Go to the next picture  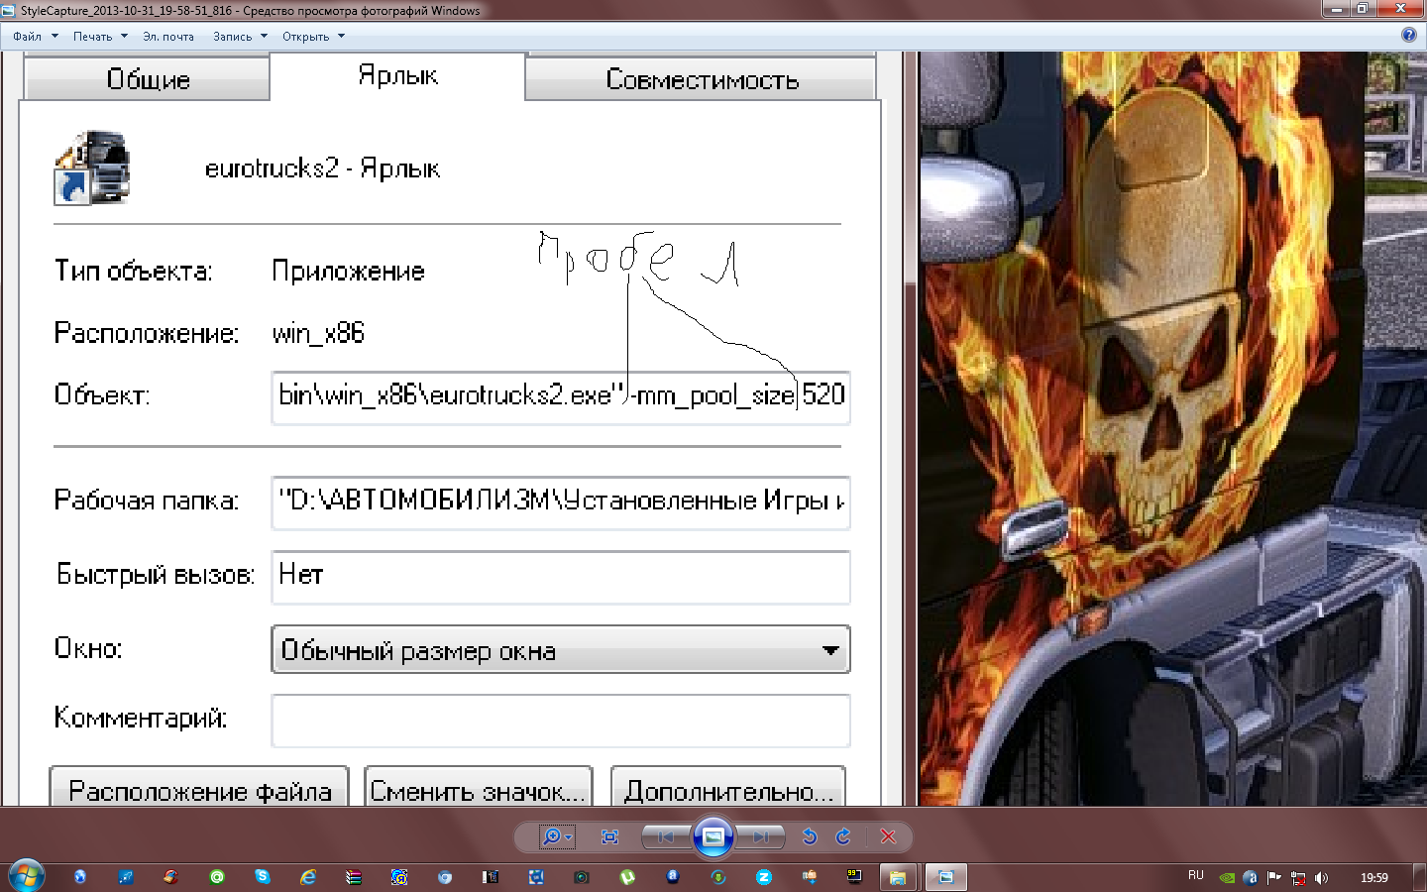[x=760, y=837]
